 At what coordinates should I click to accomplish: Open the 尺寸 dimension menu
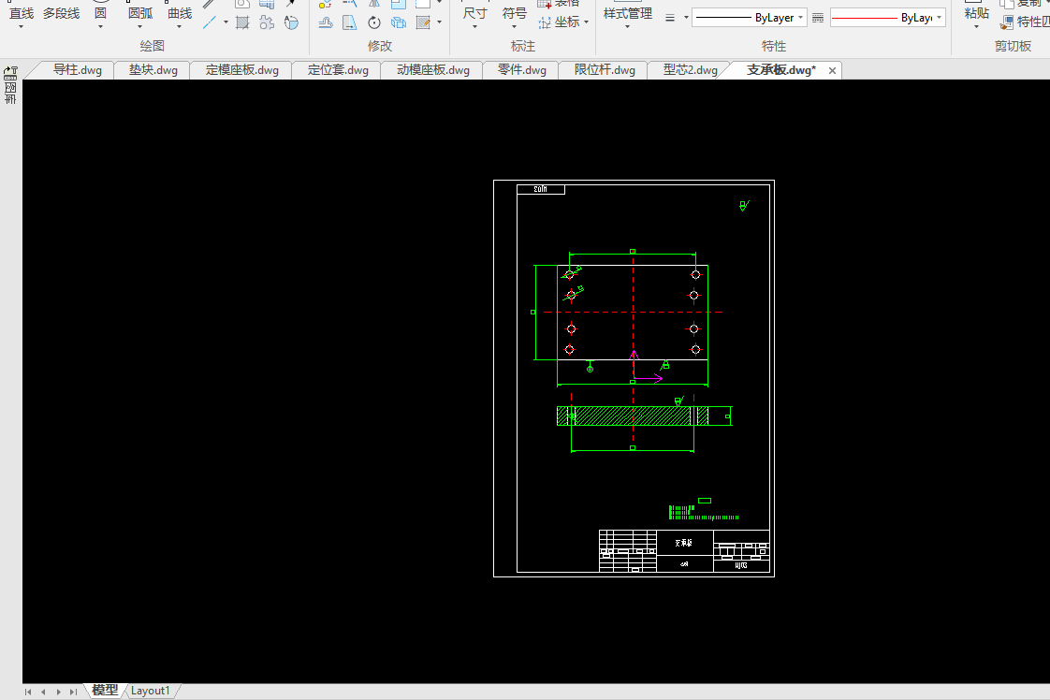[474, 17]
